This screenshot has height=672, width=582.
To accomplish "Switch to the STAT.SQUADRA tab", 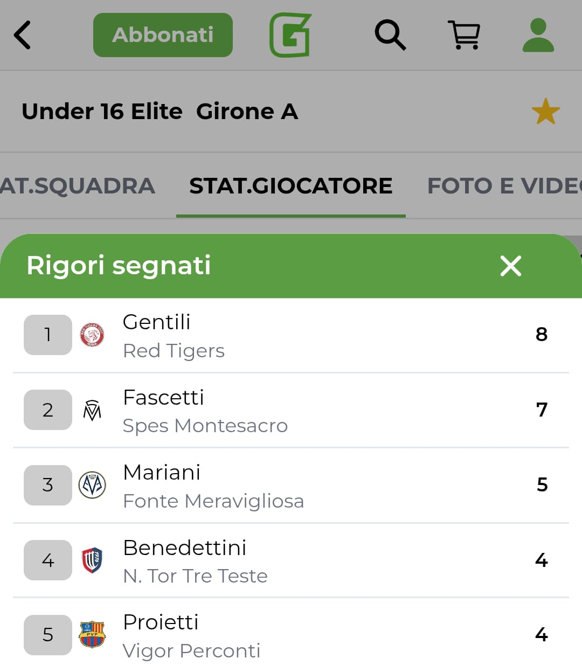I will click(x=78, y=186).
